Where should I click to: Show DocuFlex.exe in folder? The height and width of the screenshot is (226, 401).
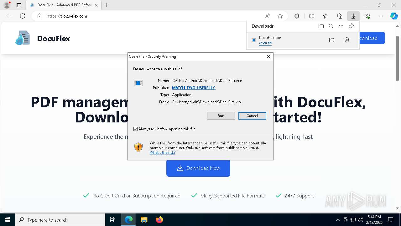tap(332, 40)
